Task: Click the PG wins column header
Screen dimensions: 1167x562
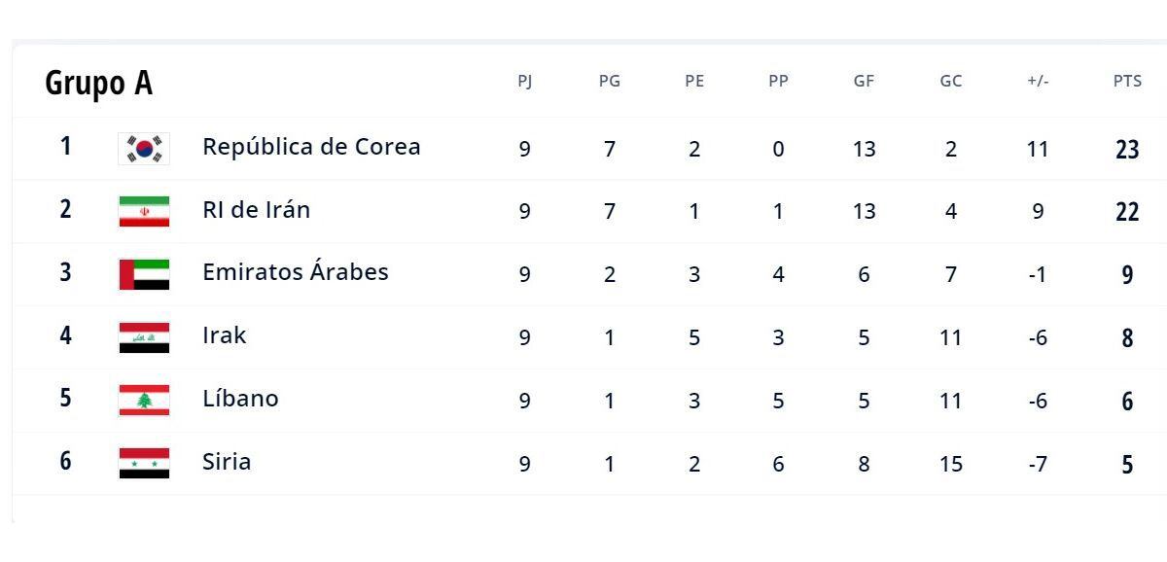Action: (609, 82)
